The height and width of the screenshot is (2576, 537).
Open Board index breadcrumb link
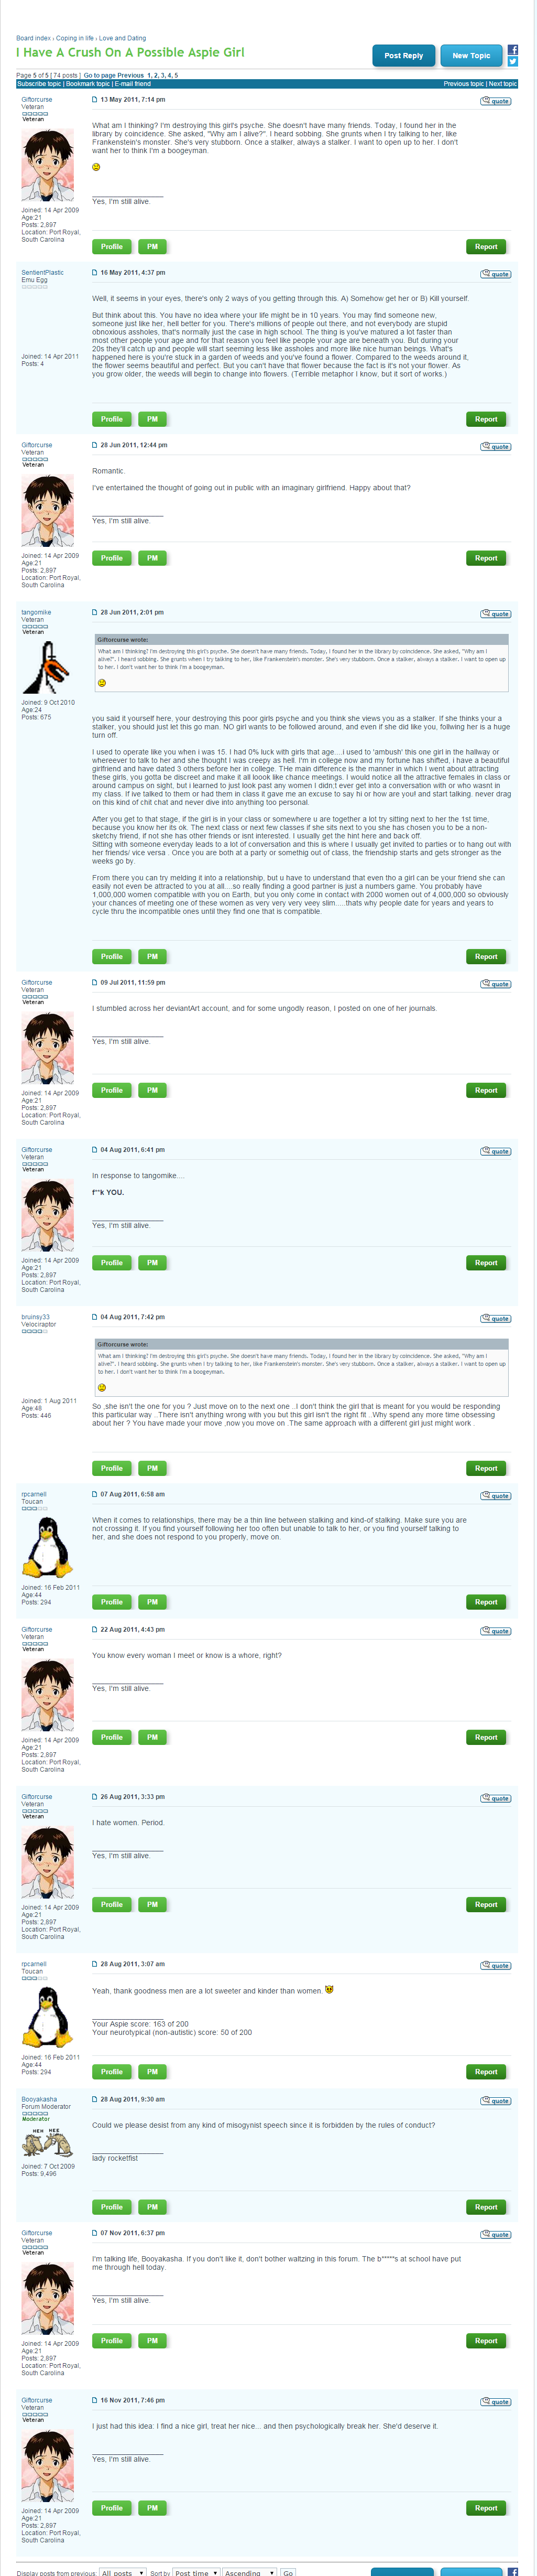click(33, 38)
